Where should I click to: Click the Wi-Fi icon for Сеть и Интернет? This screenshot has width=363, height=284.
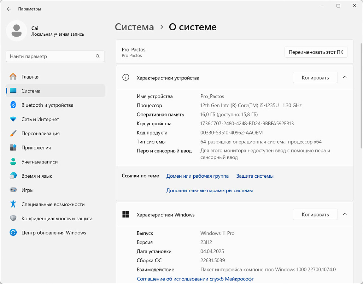coord(13,119)
